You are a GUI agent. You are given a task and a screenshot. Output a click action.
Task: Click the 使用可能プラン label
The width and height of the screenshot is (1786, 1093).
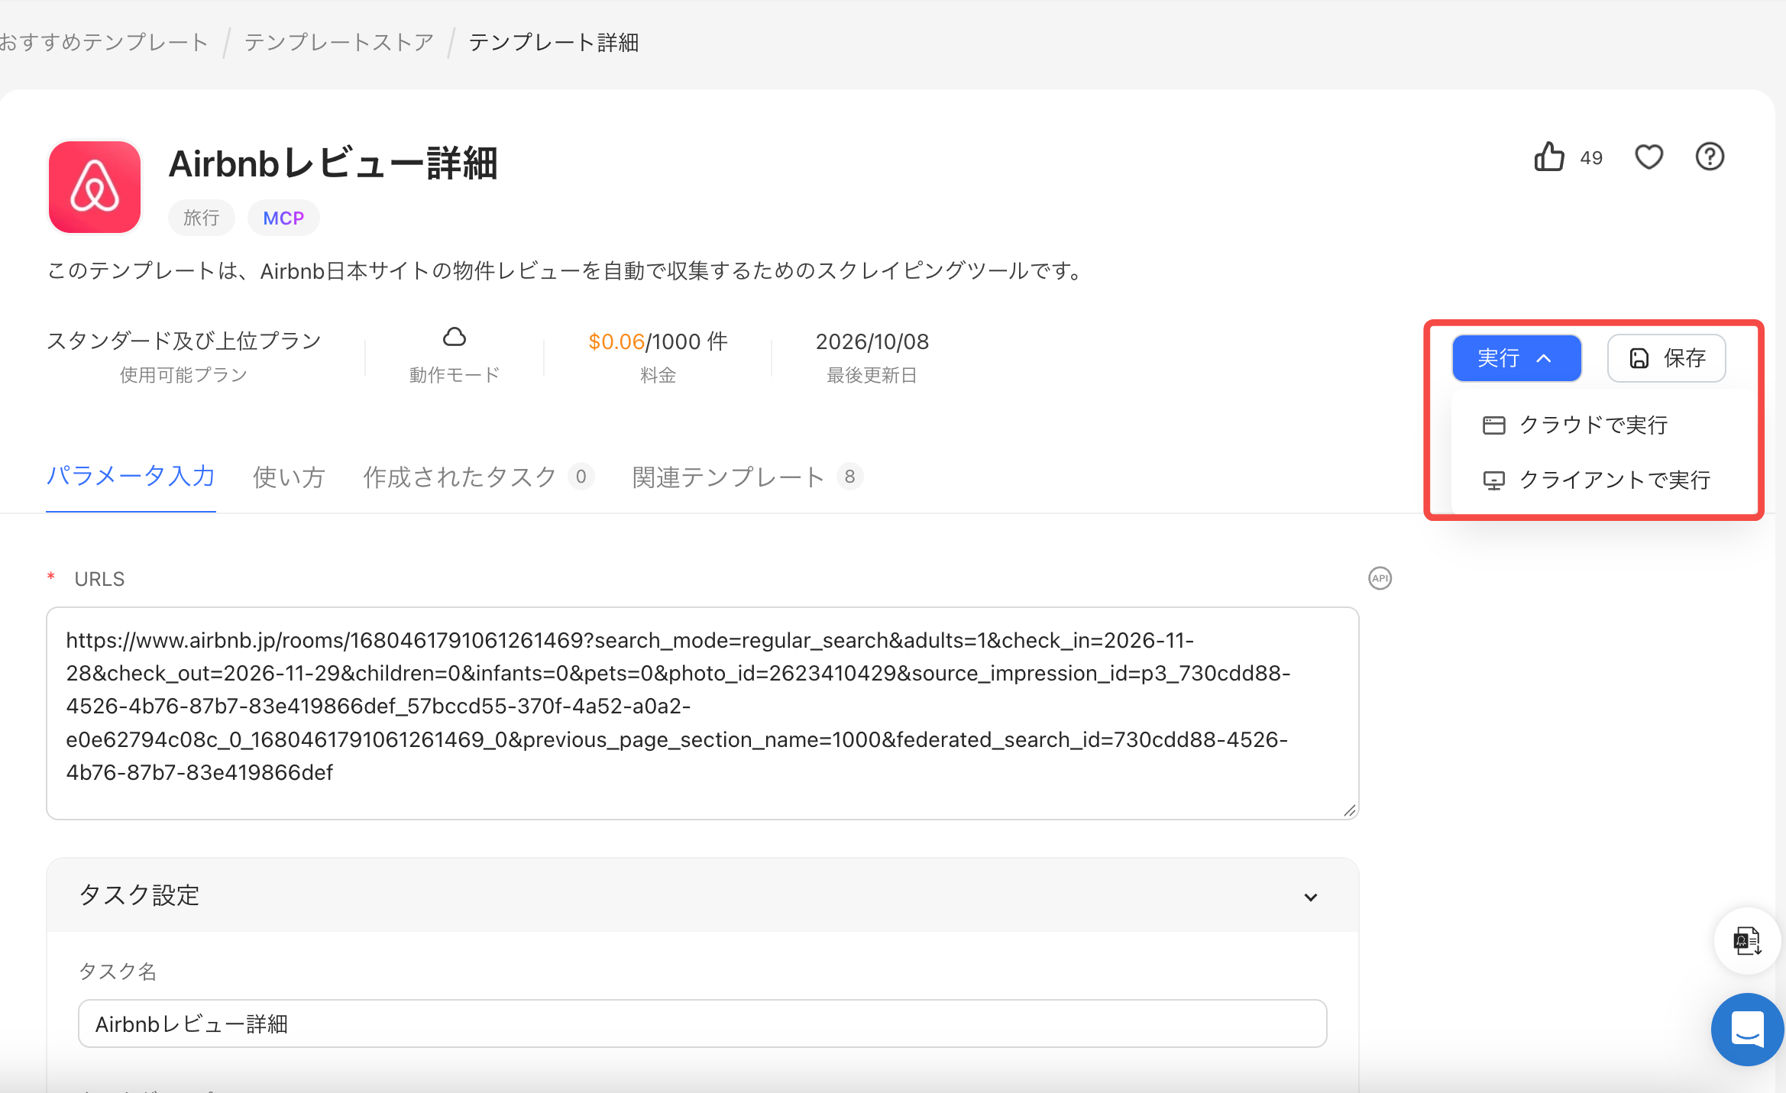click(184, 375)
